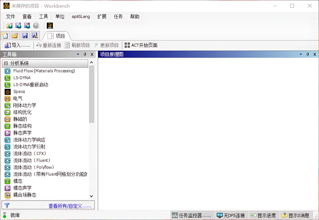Screen dimensions: 319x220
Task: Click the filter funnel icon in toolbox
Action: [x=7, y=206]
